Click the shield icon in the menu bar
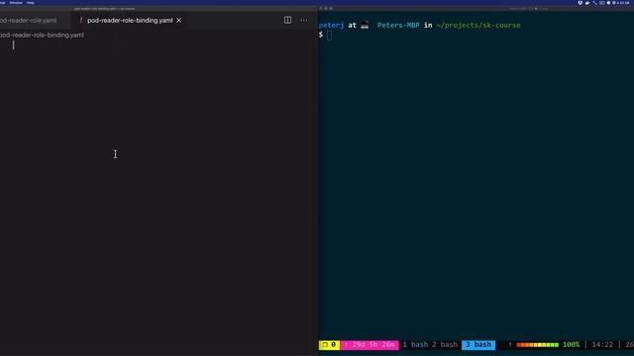 point(581,3)
